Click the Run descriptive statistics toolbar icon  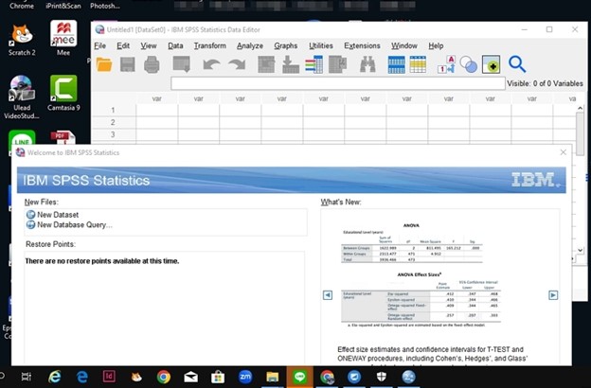point(338,64)
